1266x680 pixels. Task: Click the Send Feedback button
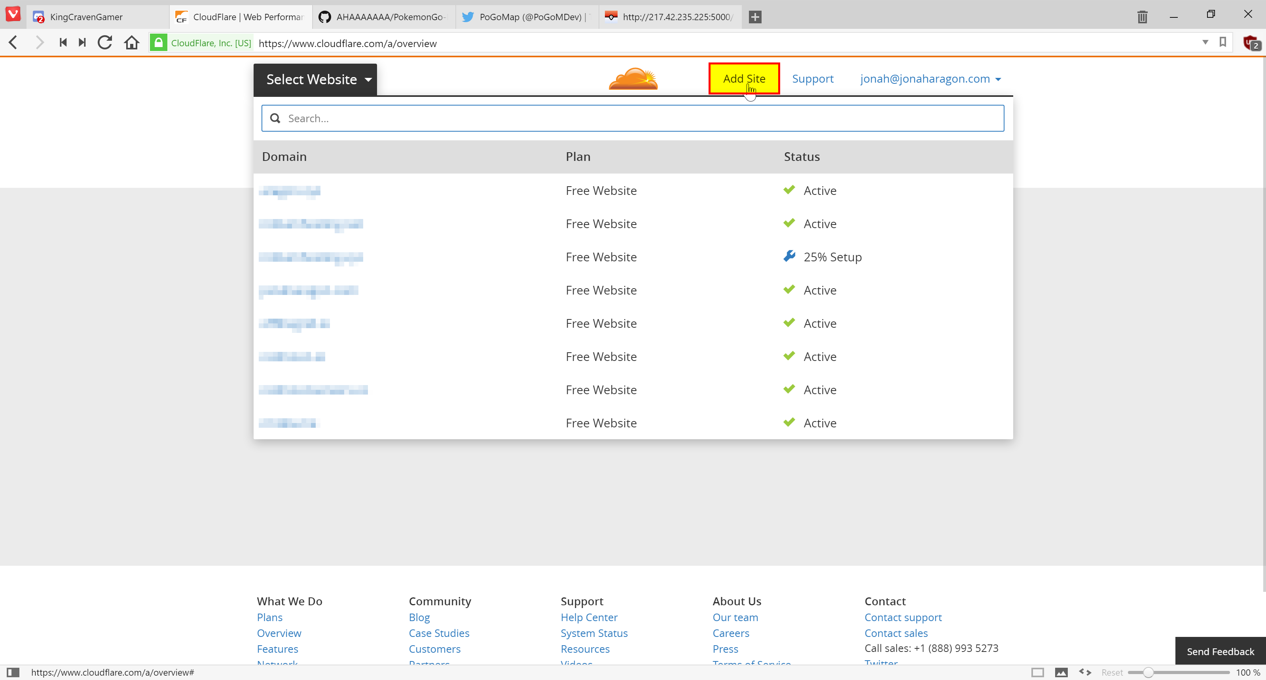[x=1220, y=651]
